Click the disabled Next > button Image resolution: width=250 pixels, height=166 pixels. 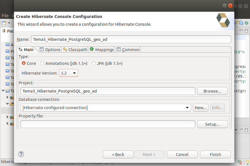pyautogui.click(x=149, y=155)
